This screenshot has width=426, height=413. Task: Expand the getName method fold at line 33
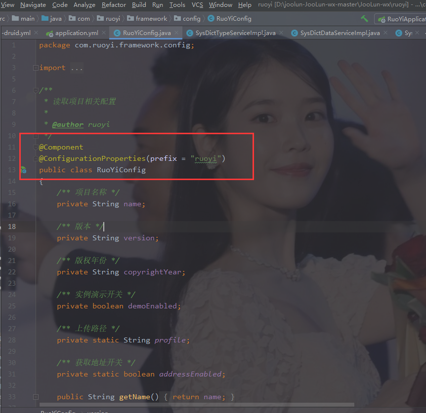point(36,397)
